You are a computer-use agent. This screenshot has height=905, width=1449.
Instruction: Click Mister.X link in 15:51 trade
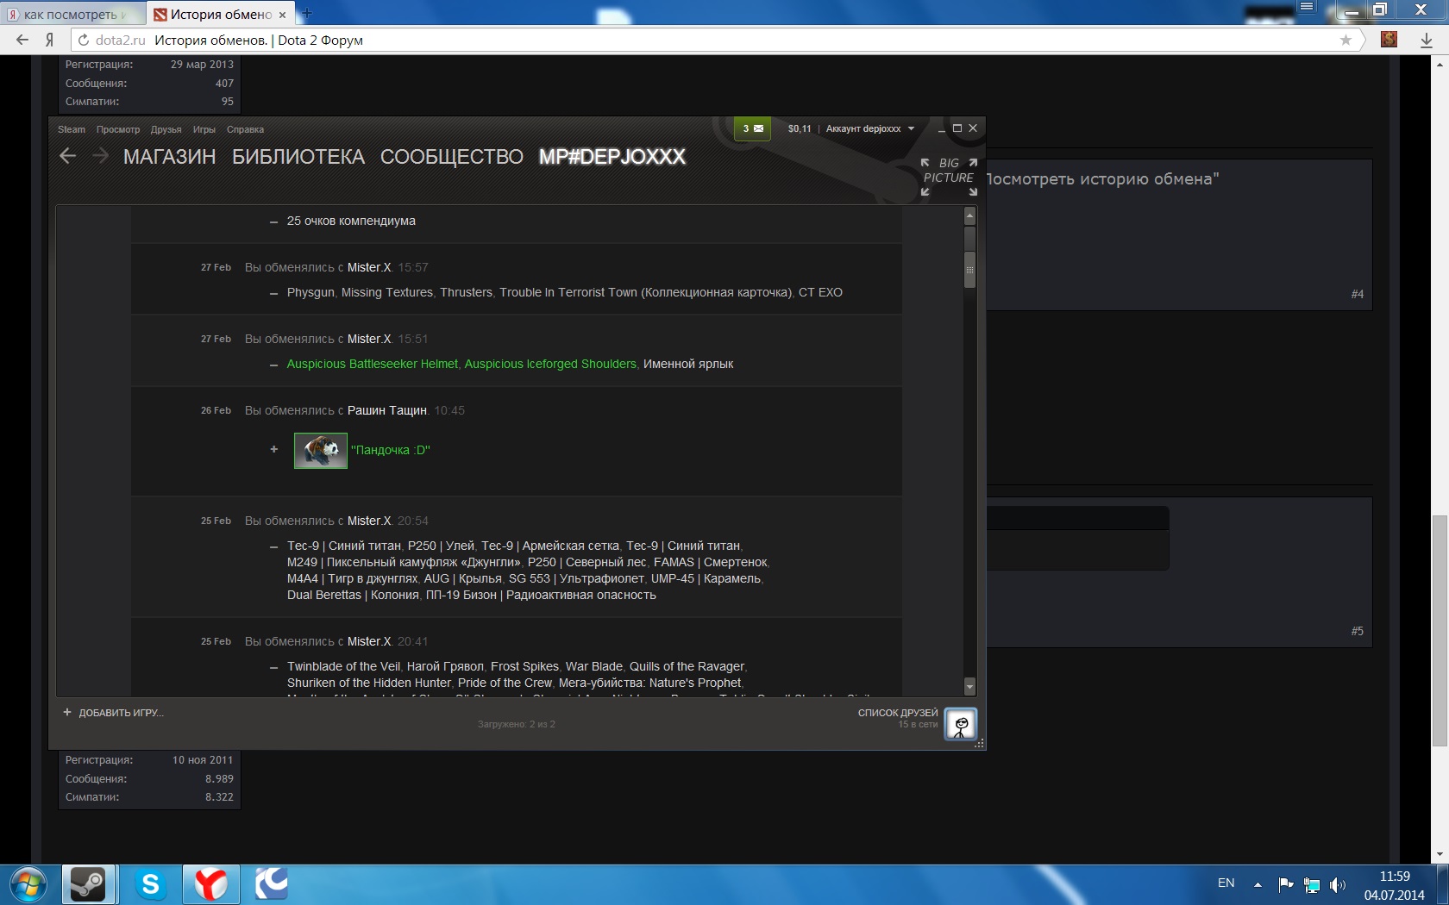pos(369,339)
